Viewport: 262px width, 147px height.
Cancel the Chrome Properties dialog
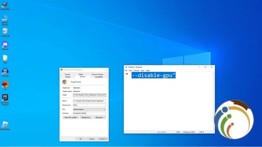(x=92, y=139)
